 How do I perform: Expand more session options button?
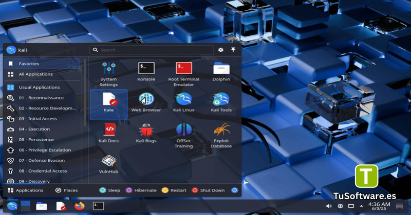(x=235, y=190)
